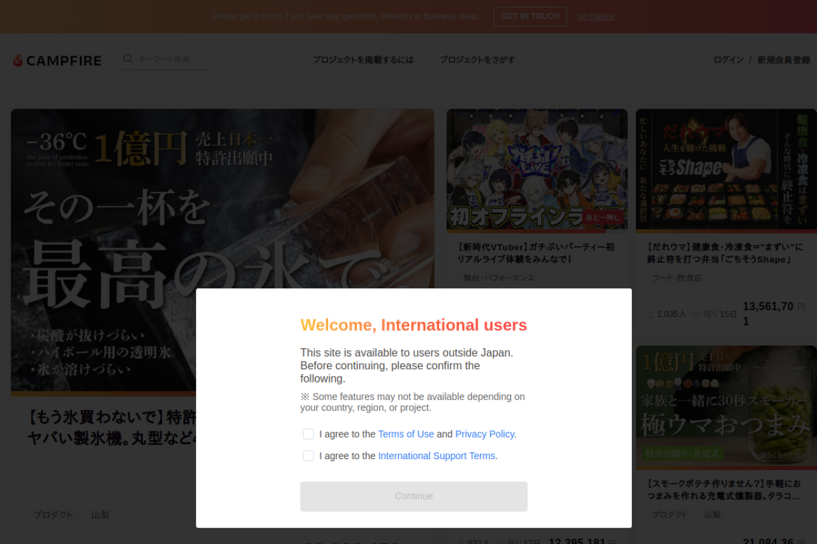Check the Terms of Use agreement checkbox
817x544 pixels.
coord(308,434)
